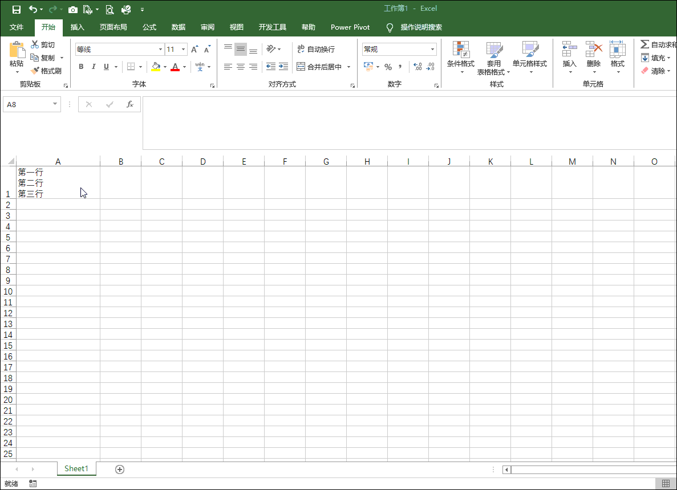Click the text orientation icon
This screenshot has width=677, height=490.
[271, 49]
